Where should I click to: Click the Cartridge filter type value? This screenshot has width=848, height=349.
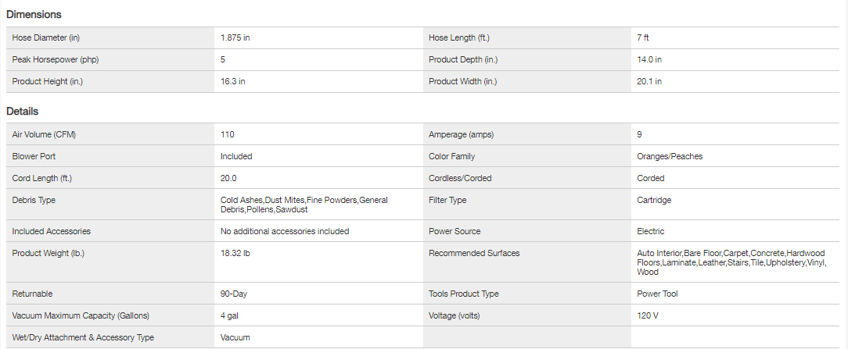click(x=654, y=200)
